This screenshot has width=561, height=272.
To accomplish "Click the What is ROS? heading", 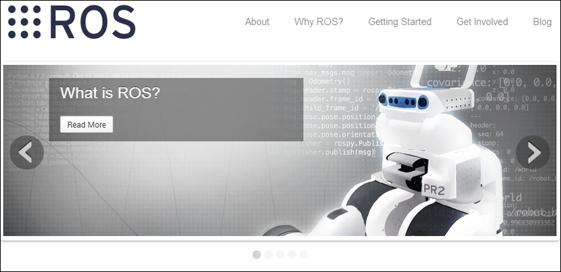I will [x=110, y=93].
